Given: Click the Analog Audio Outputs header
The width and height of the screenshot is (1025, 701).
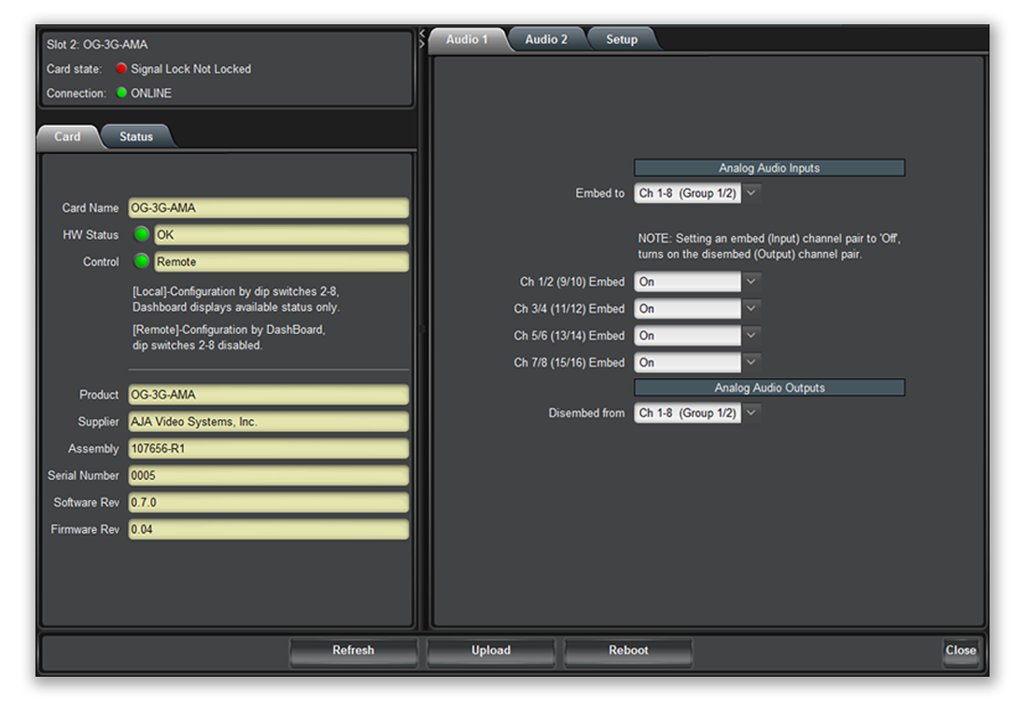Looking at the screenshot, I should point(769,387).
